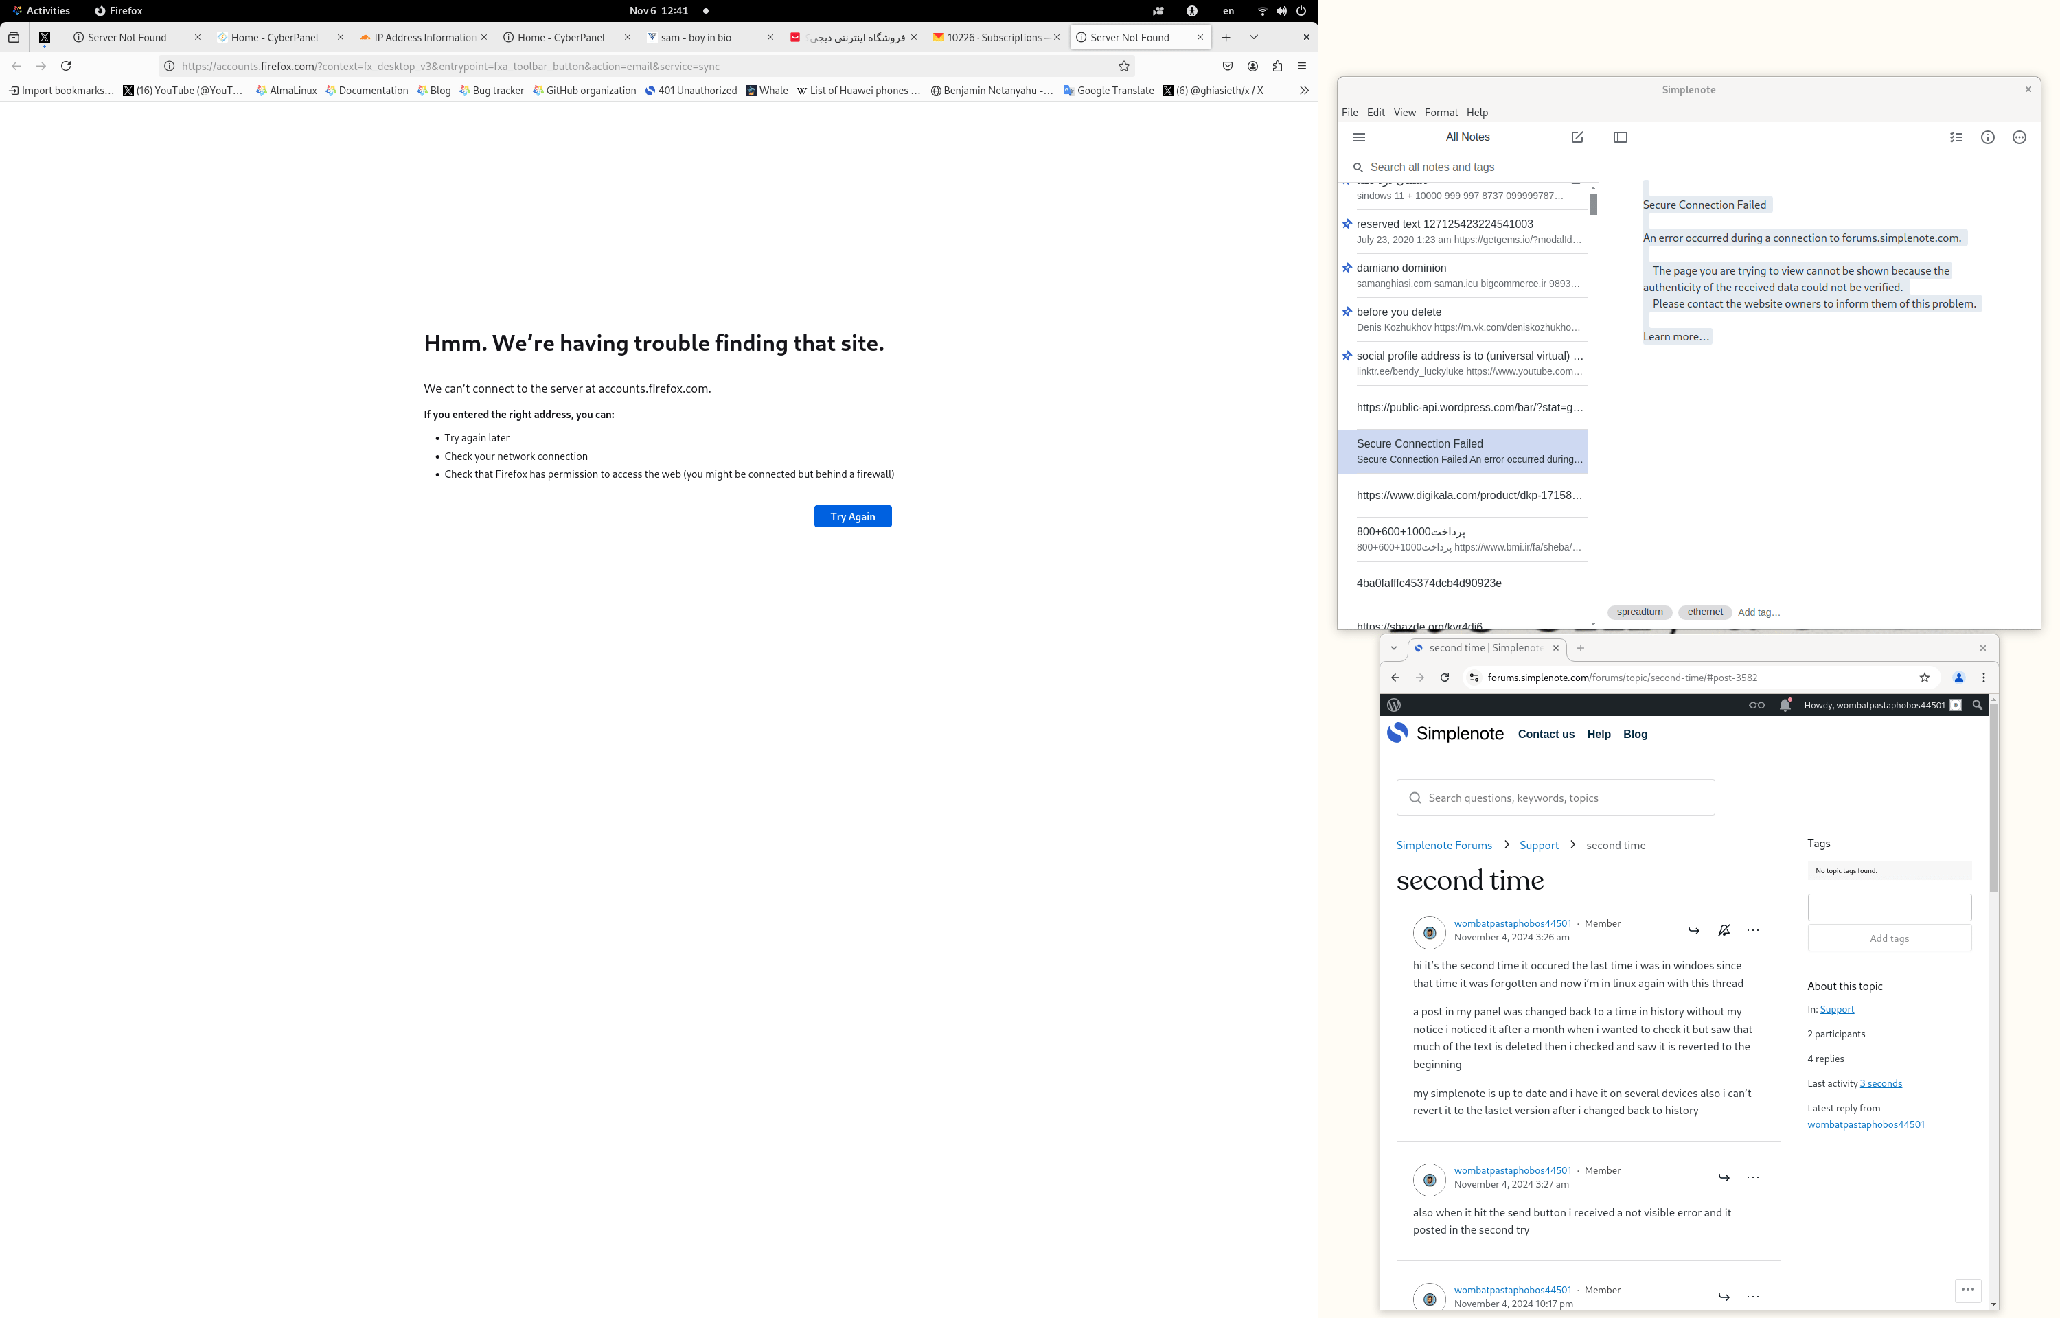Image resolution: width=2060 pixels, height=1318 pixels.
Task: Open the more options menu on first forum post
Action: [x=1753, y=930]
